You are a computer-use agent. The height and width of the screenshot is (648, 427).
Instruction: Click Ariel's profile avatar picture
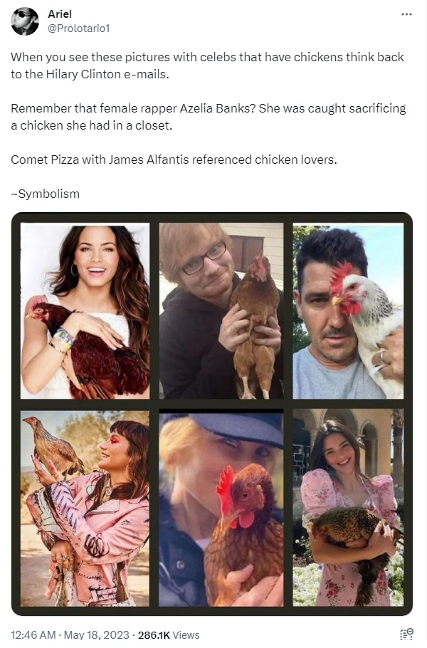tap(24, 21)
